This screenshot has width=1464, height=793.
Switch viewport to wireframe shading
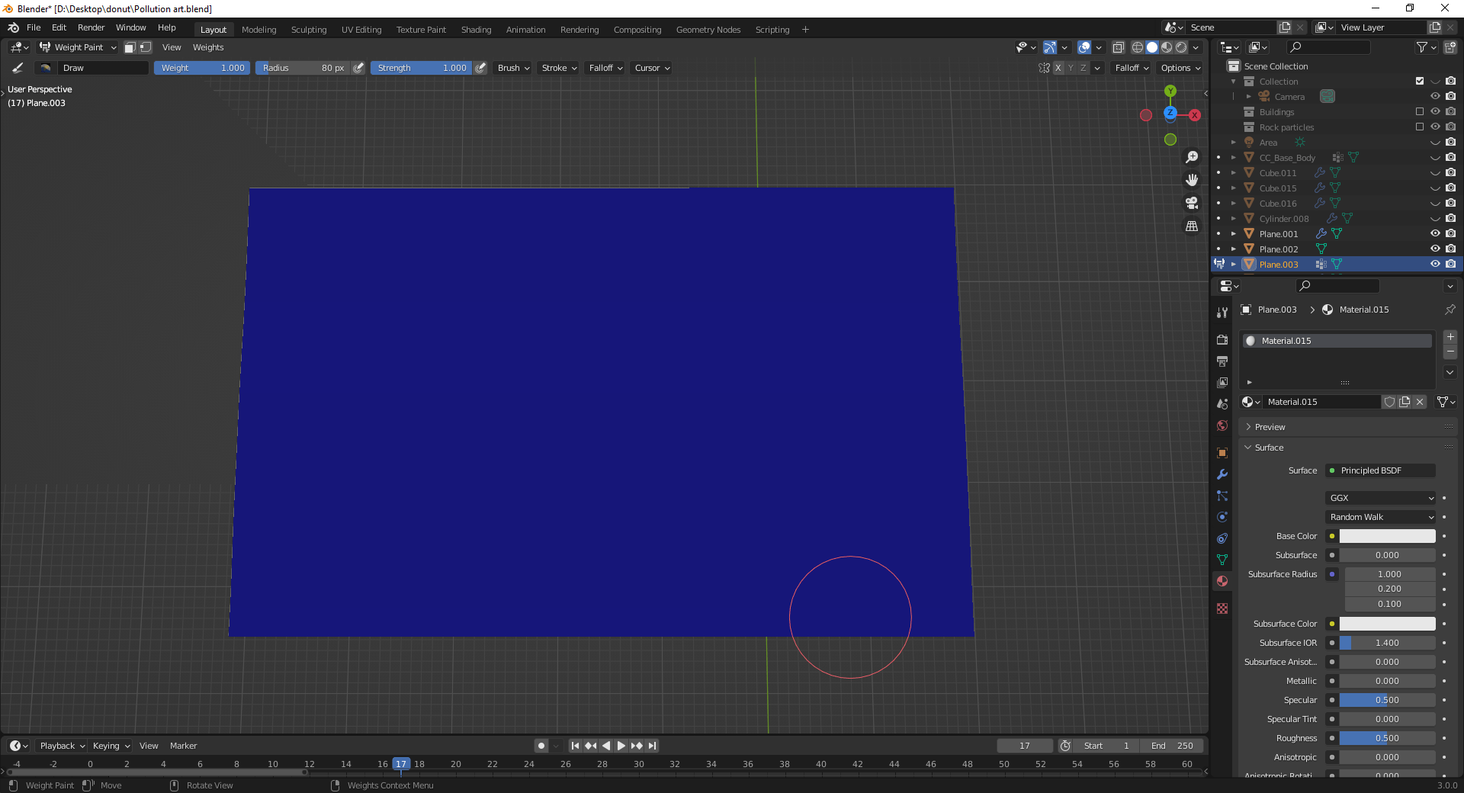1138,47
